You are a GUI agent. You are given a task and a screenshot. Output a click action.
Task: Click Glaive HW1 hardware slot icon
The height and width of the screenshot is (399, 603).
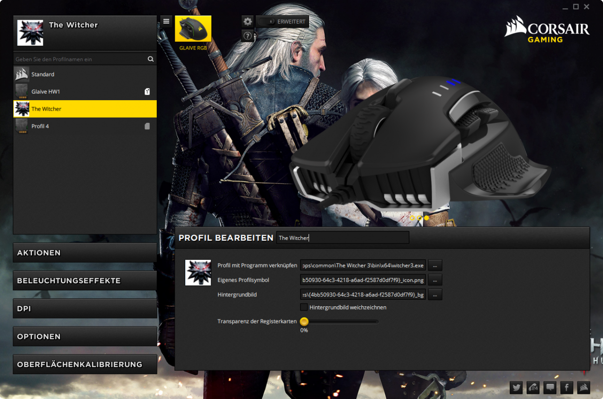(147, 92)
